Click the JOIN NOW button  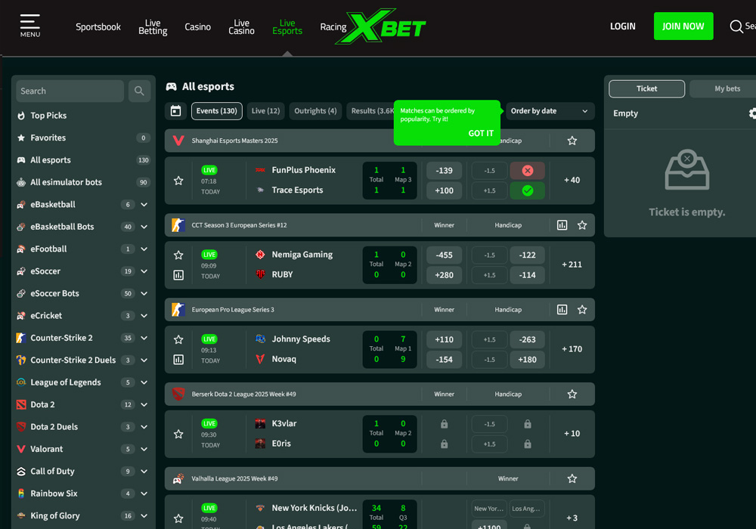683,26
